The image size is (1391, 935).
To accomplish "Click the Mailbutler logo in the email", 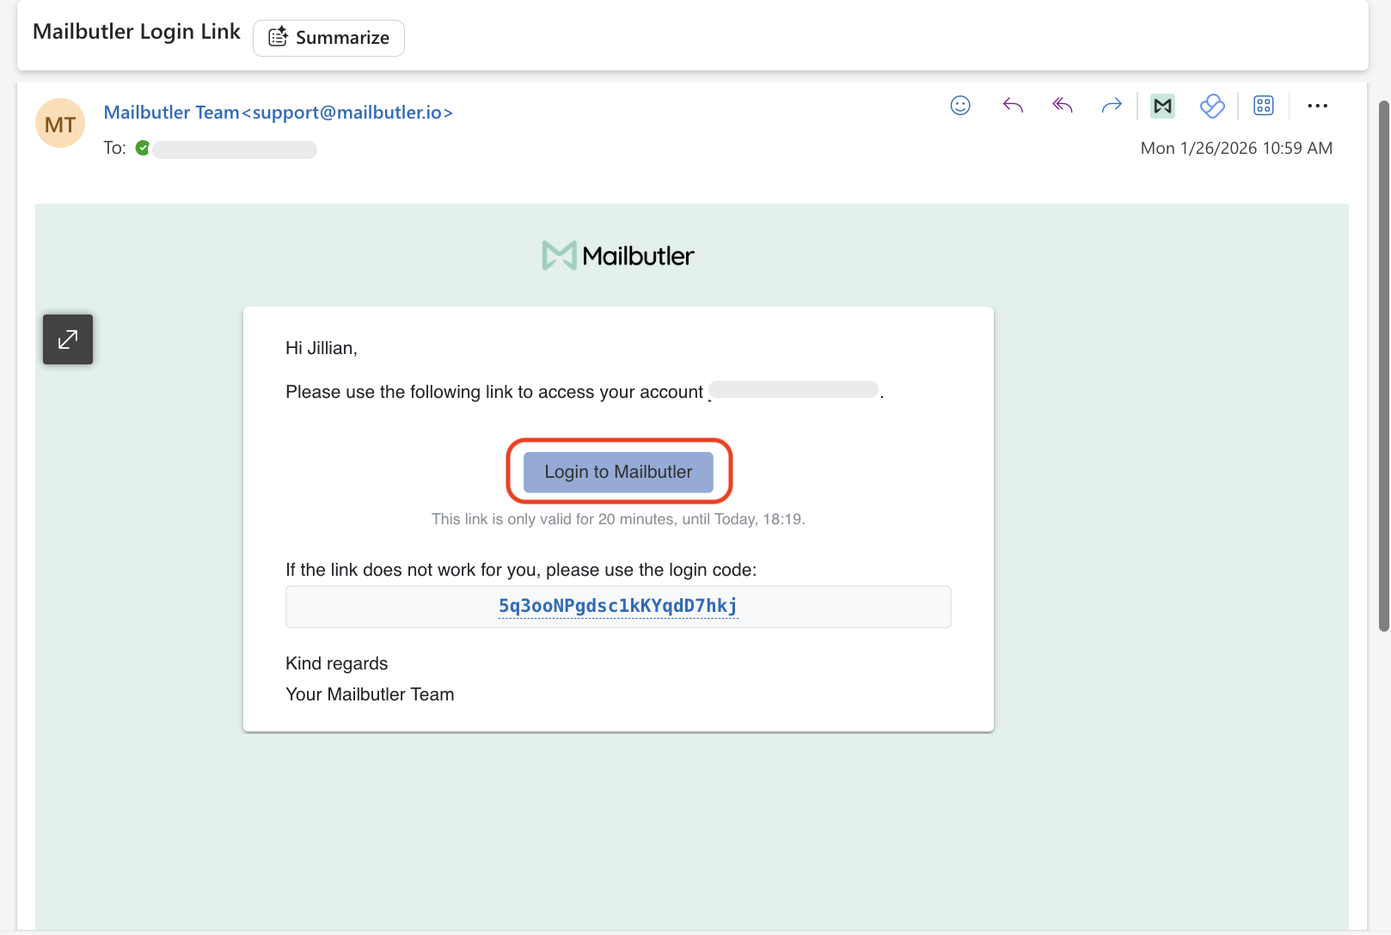I will click(618, 255).
